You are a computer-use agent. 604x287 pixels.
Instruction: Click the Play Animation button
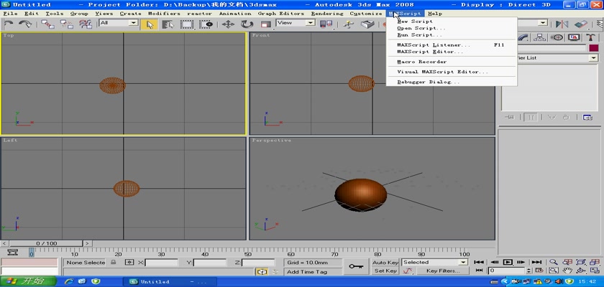[508, 263]
